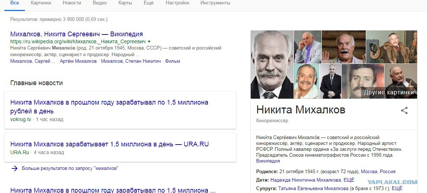Open photo of man in fur coat
This screenshot has height=193, width=427.
(x=391, y=47)
